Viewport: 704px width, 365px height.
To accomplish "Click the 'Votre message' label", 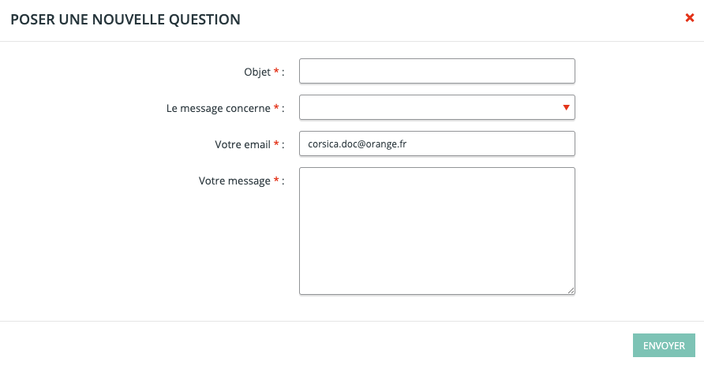I will (x=234, y=181).
